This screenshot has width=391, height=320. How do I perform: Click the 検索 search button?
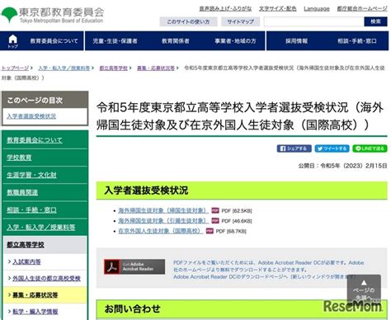375,21
